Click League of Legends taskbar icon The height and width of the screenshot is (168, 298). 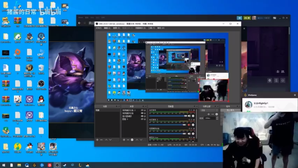(x=80, y=165)
